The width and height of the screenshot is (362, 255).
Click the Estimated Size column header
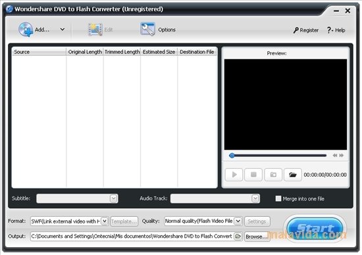point(159,52)
